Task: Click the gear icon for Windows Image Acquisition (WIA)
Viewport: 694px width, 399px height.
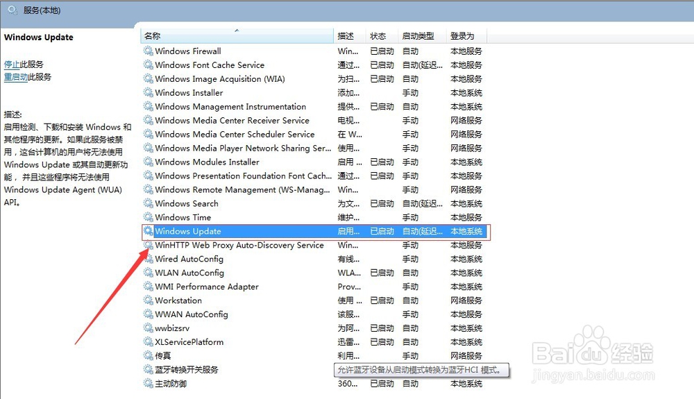Action: [x=148, y=78]
